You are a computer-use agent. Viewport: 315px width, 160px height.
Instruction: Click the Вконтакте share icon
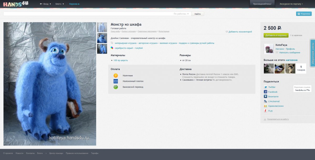coord(265,96)
